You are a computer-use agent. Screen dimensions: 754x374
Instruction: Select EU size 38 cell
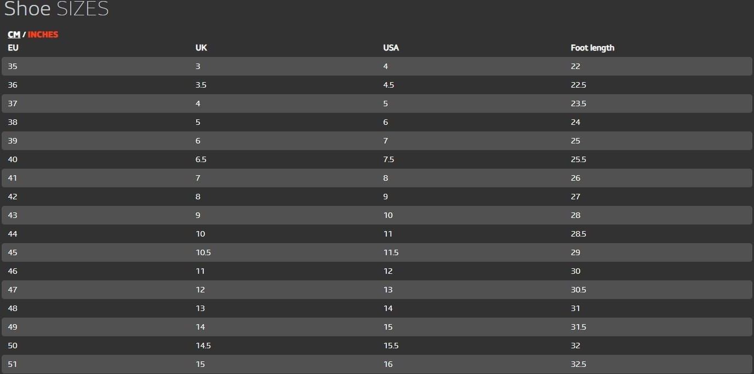(x=13, y=122)
